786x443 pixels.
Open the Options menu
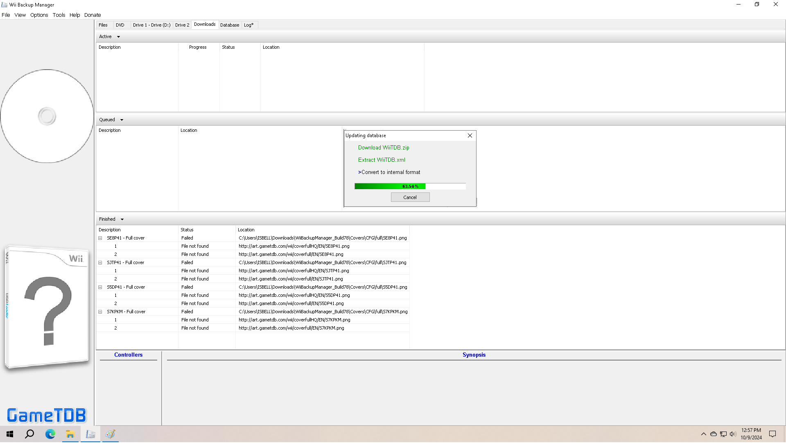click(39, 15)
